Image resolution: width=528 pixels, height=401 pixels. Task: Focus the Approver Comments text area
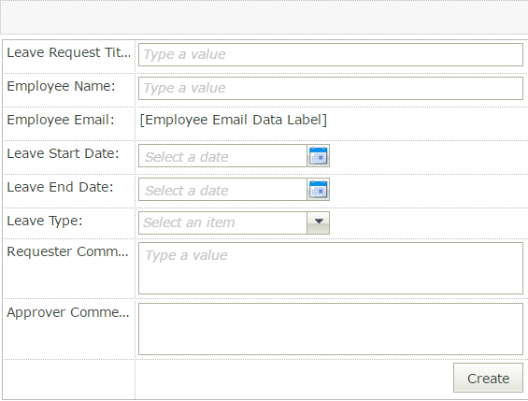pyautogui.click(x=330, y=329)
